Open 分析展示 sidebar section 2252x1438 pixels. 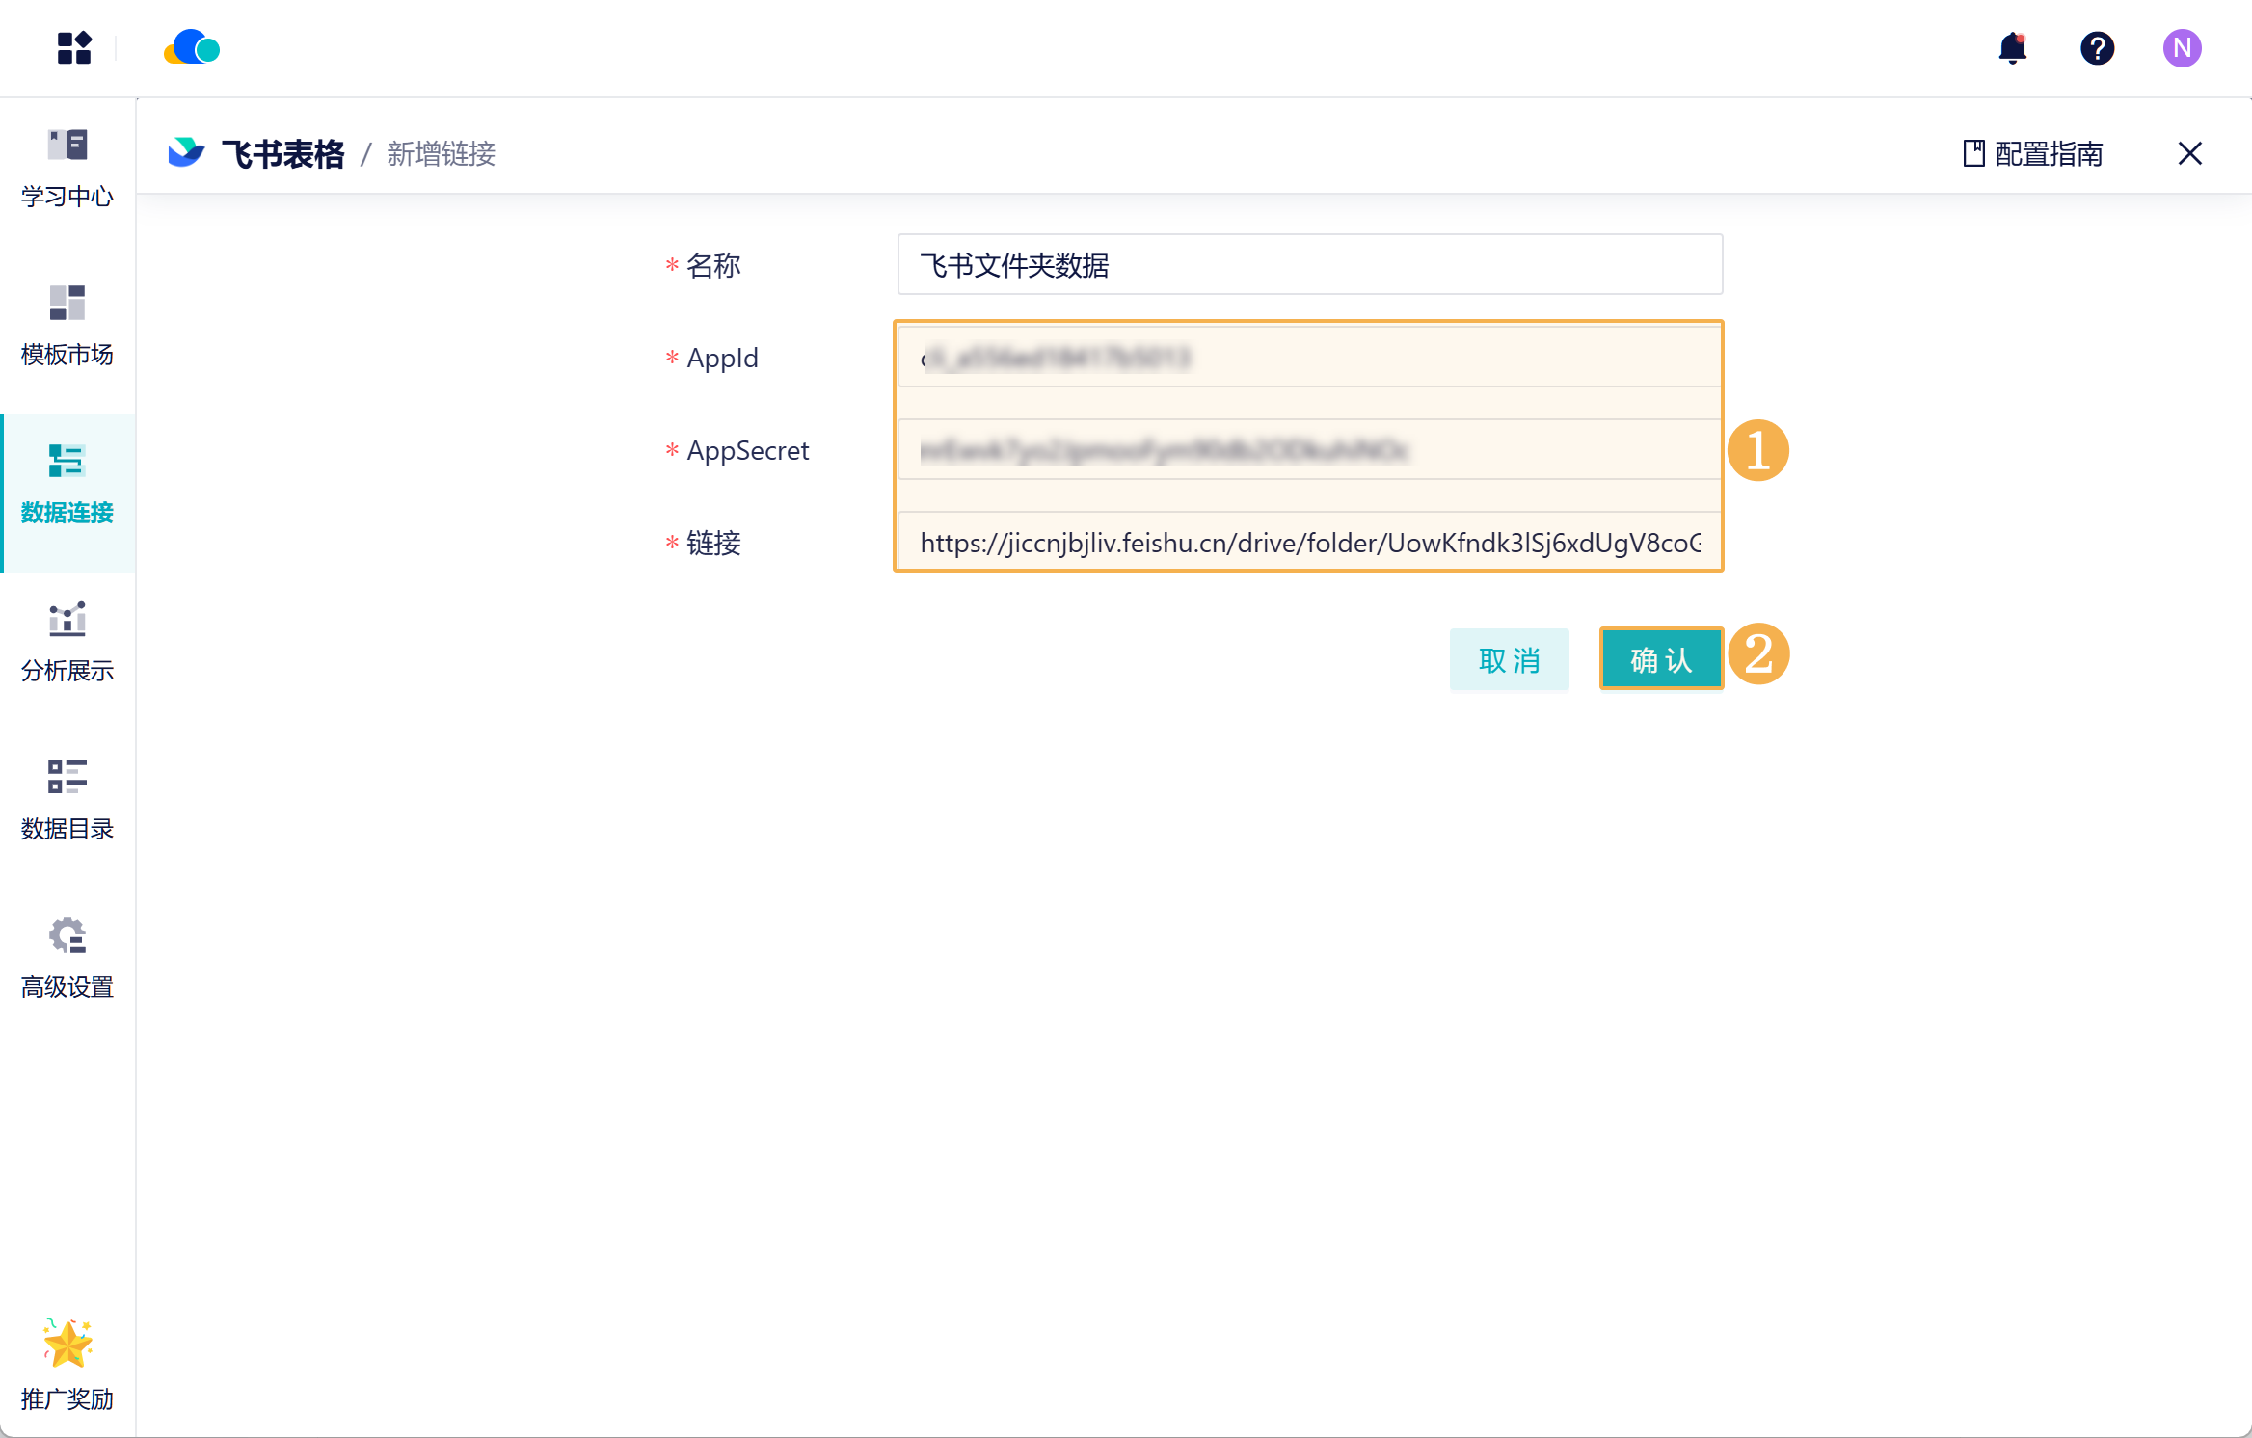click(x=67, y=643)
